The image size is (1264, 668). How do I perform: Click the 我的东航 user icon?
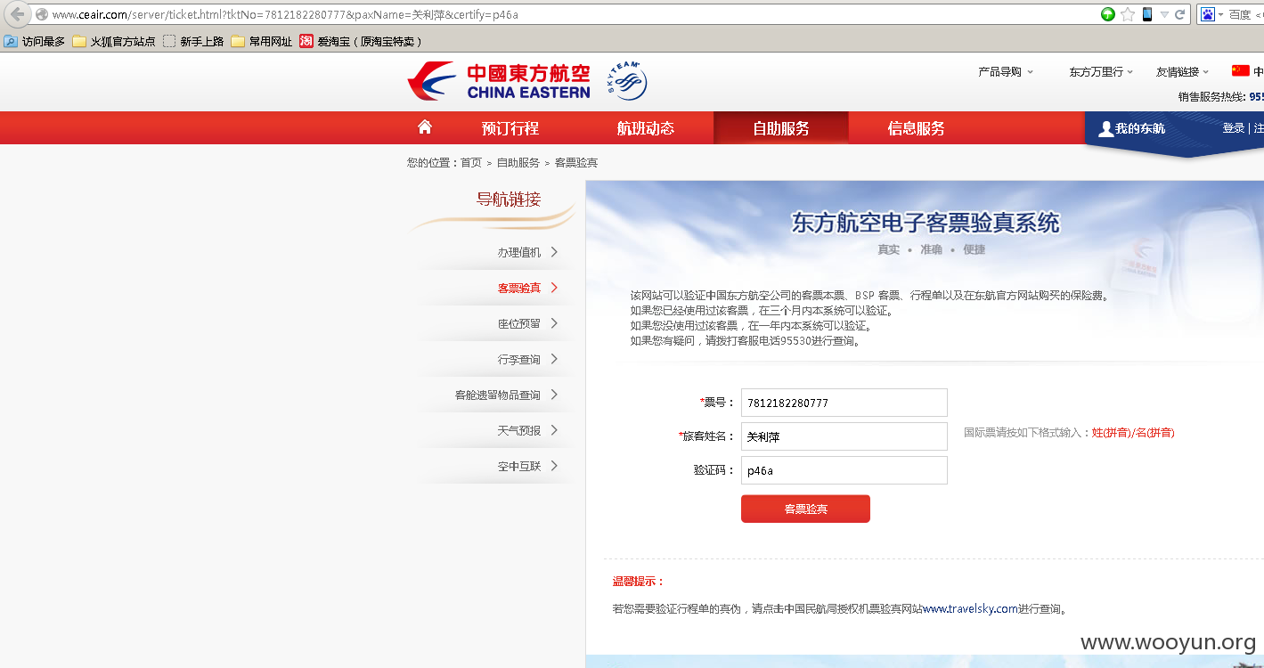[x=1105, y=128]
